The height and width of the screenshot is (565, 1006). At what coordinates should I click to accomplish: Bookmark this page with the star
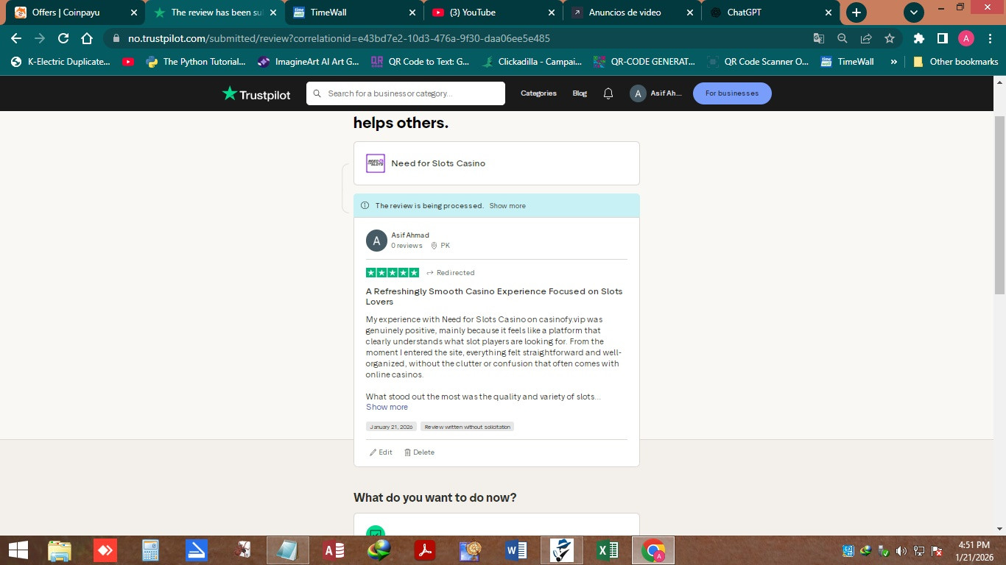point(890,38)
